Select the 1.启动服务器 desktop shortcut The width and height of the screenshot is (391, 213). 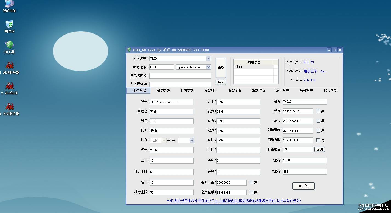click(x=10, y=68)
